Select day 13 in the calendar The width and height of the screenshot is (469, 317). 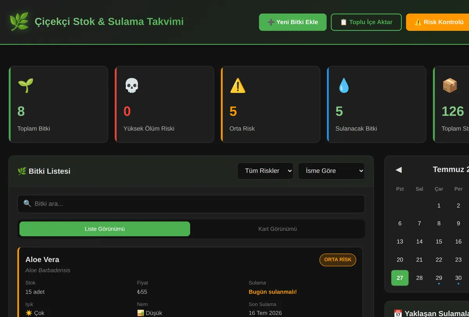400,242
